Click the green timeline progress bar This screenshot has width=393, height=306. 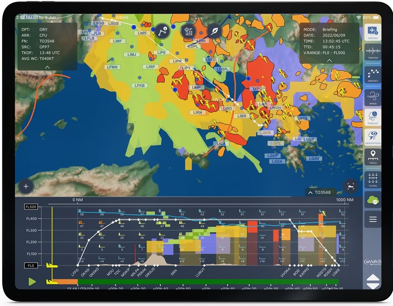[207, 282]
